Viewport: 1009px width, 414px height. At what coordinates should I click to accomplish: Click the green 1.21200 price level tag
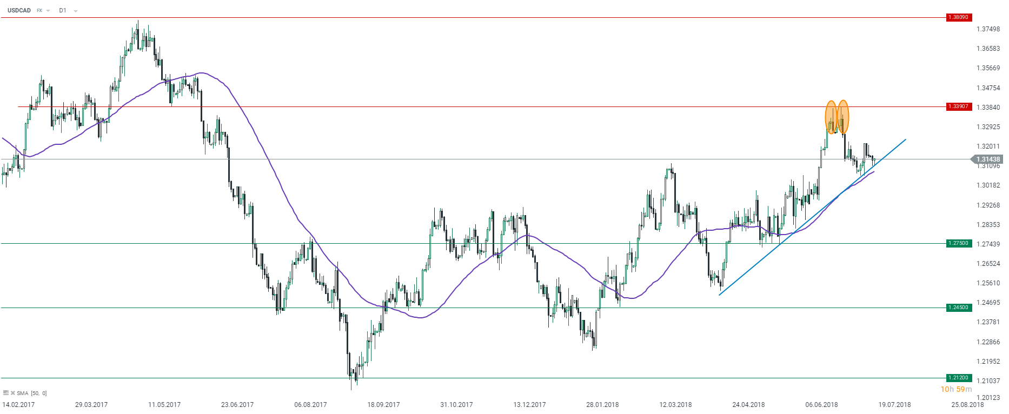[958, 378]
